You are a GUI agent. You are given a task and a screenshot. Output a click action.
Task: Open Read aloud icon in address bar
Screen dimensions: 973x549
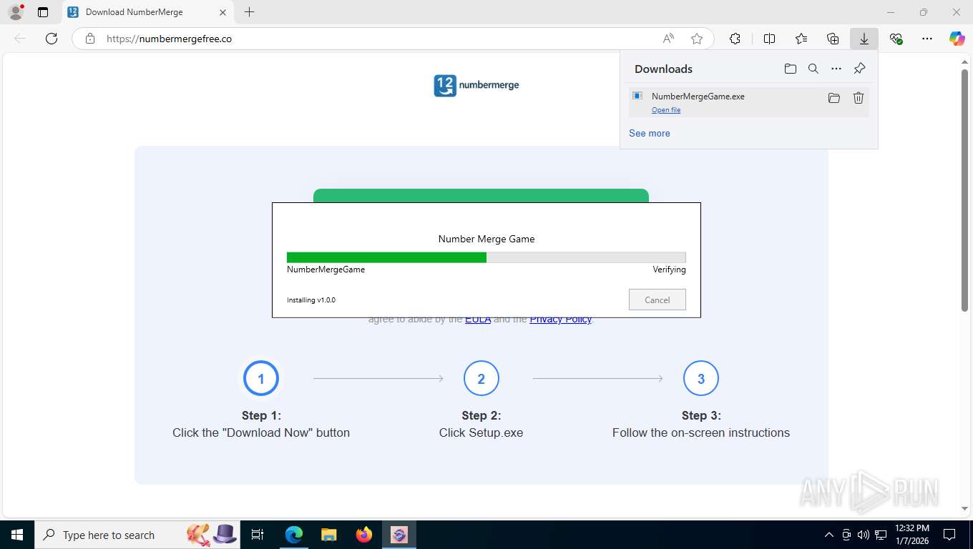tap(668, 39)
